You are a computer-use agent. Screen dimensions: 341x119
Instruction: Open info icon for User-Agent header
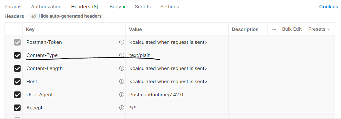pos(122,95)
